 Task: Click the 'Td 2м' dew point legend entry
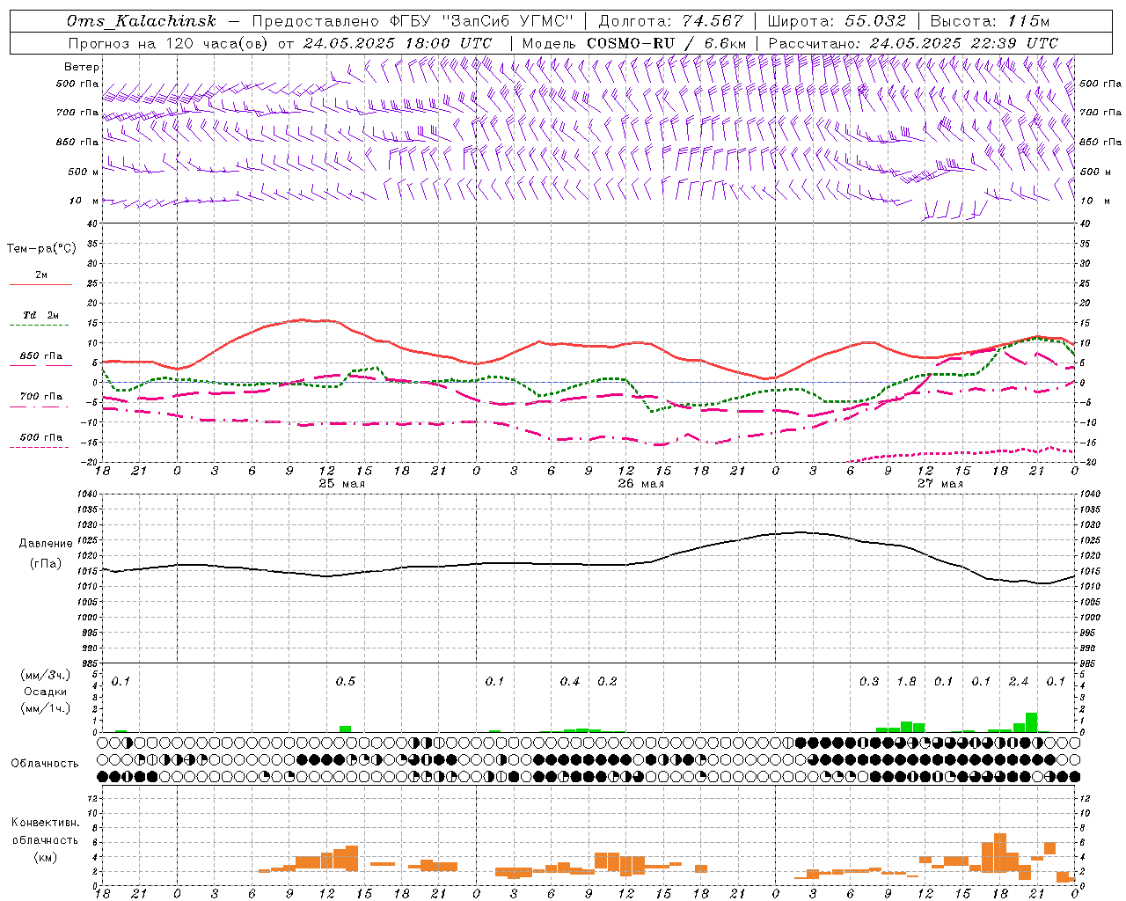(40, 315)
